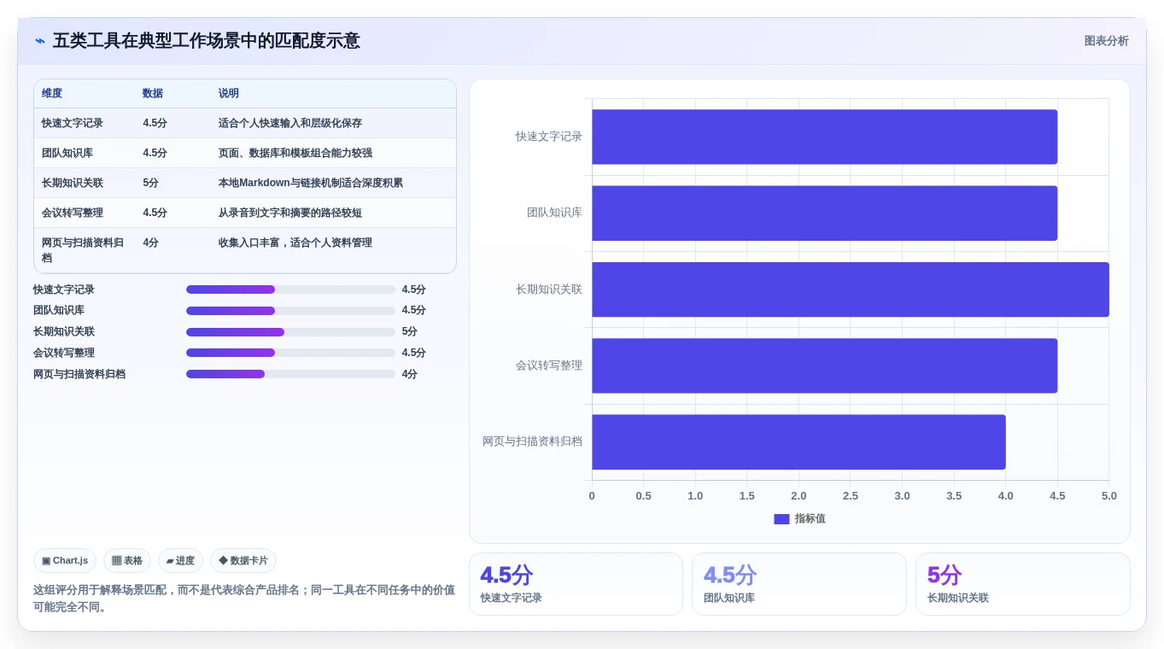1164x649 pixels.
Task: Click 页面、数据库和模板组合能力较强 description
Action: (295, 154)
